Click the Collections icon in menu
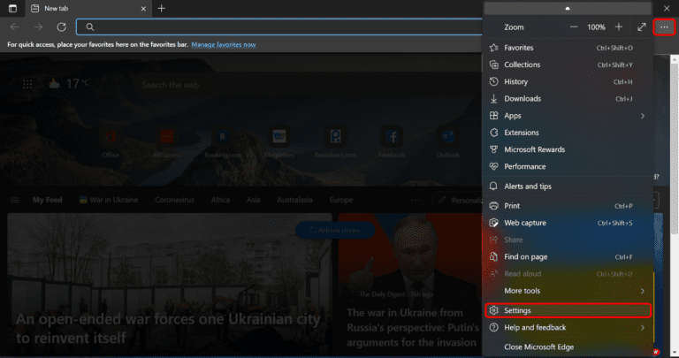The image size is (679, 358). click(493, 65)
